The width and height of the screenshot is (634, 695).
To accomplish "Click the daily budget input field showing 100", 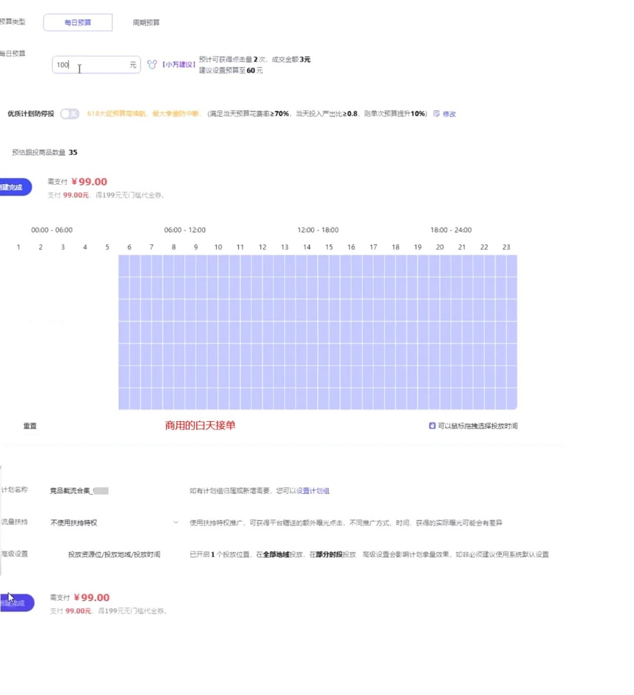I will [x=96, y=65].
